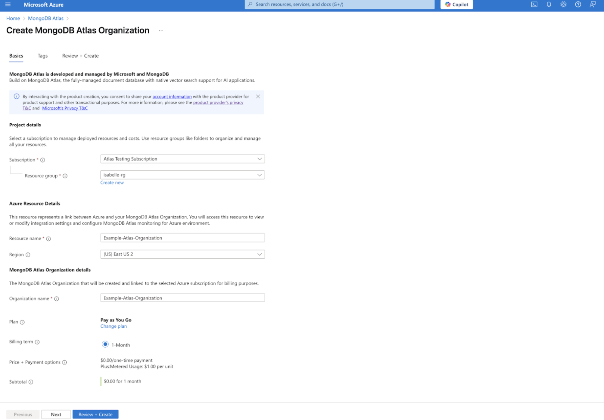The height and width of the screenshot is (420, 604).
Task: Show the Subtotal info tooltip
Action: click(x=31, y=382)
